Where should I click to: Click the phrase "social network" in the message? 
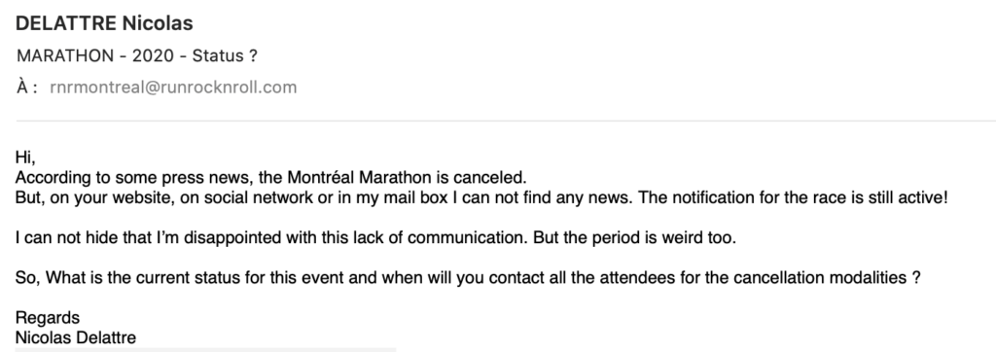tap(259, 197)
